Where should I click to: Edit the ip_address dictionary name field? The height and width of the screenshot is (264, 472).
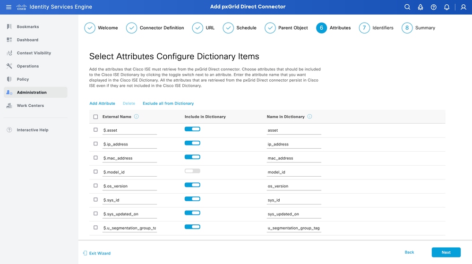pyautogui.click(x=294, y=144)
